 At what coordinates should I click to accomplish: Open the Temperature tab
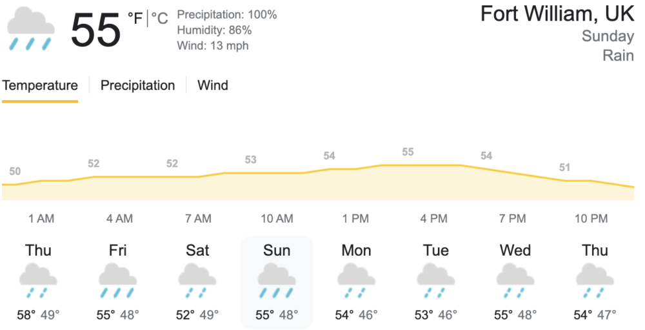tap(40, 85)
